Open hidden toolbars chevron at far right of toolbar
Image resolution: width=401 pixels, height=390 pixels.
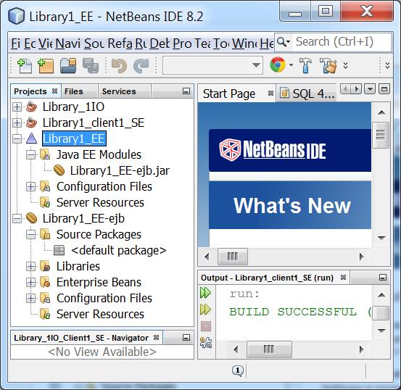[x=388, y=65]
